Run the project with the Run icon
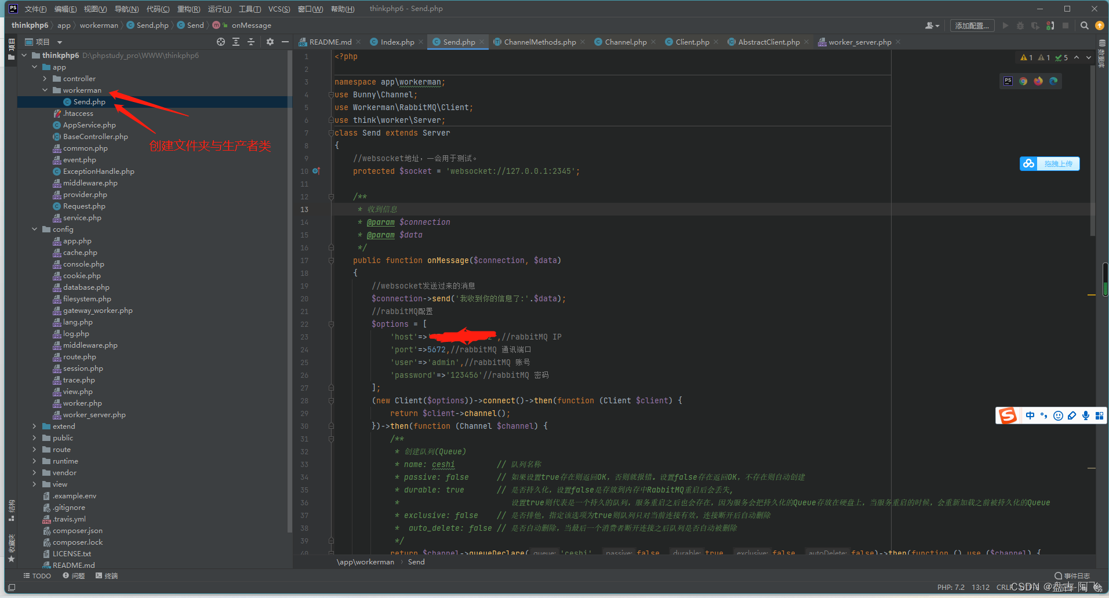This screenshot has height=598, width=1109. coord(1005,25)
